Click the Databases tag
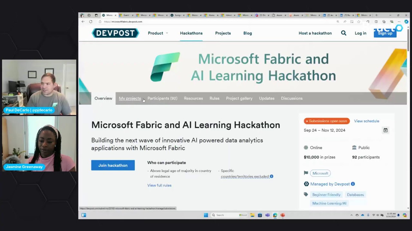 pos(355,195)
